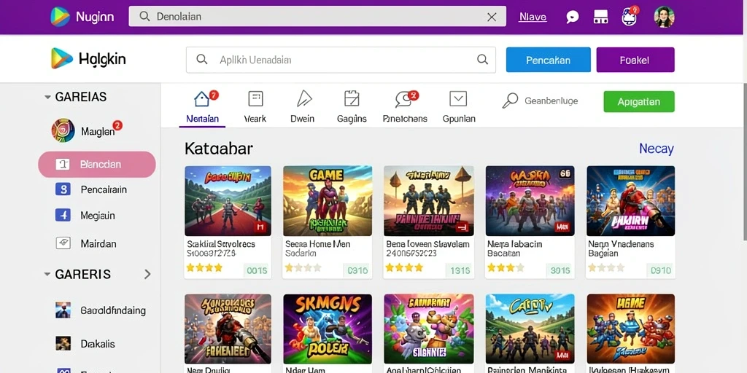The height and width of the screenshot is (373, 747).
Task: Open the Cartoon cat game thumbnail in second row
Action: 429,329
